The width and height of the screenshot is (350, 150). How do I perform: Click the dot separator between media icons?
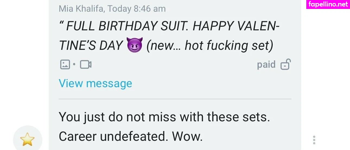click(74, 65)
